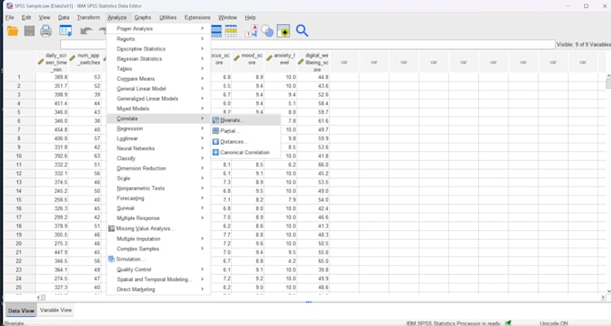Image resolution: width=611 pixels, height=326 pixels.
Task: Select row number 12 header
Action: pos(19,173)
